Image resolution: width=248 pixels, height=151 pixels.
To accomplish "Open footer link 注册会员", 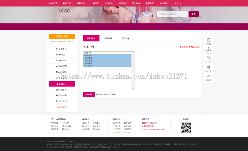I will pyautogui.click(x=86, y=123).
